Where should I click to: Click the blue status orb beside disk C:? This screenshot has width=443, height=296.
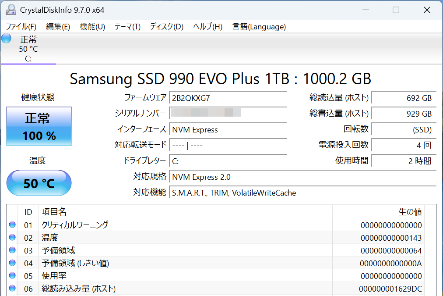(6, 39)
